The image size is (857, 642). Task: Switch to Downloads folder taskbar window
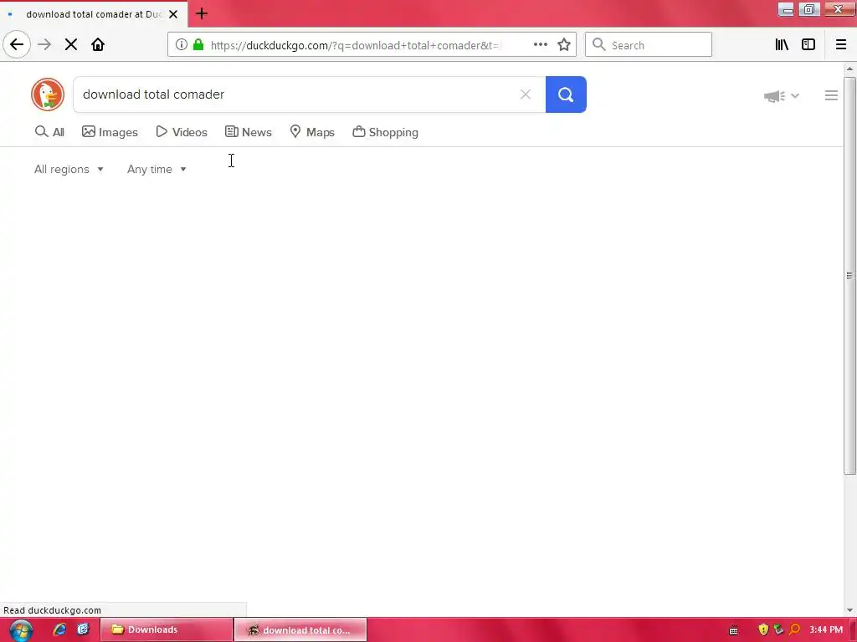click(167, 629)
